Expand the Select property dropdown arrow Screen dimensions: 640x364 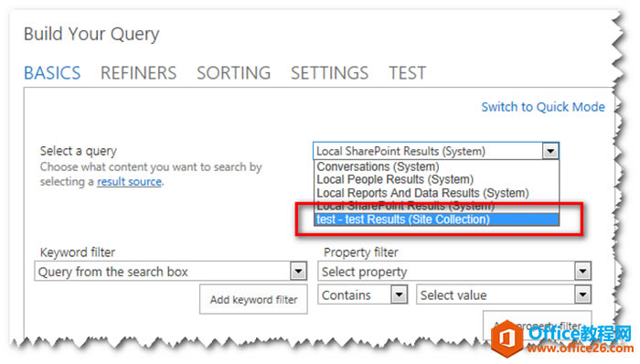tap(582, 271)
